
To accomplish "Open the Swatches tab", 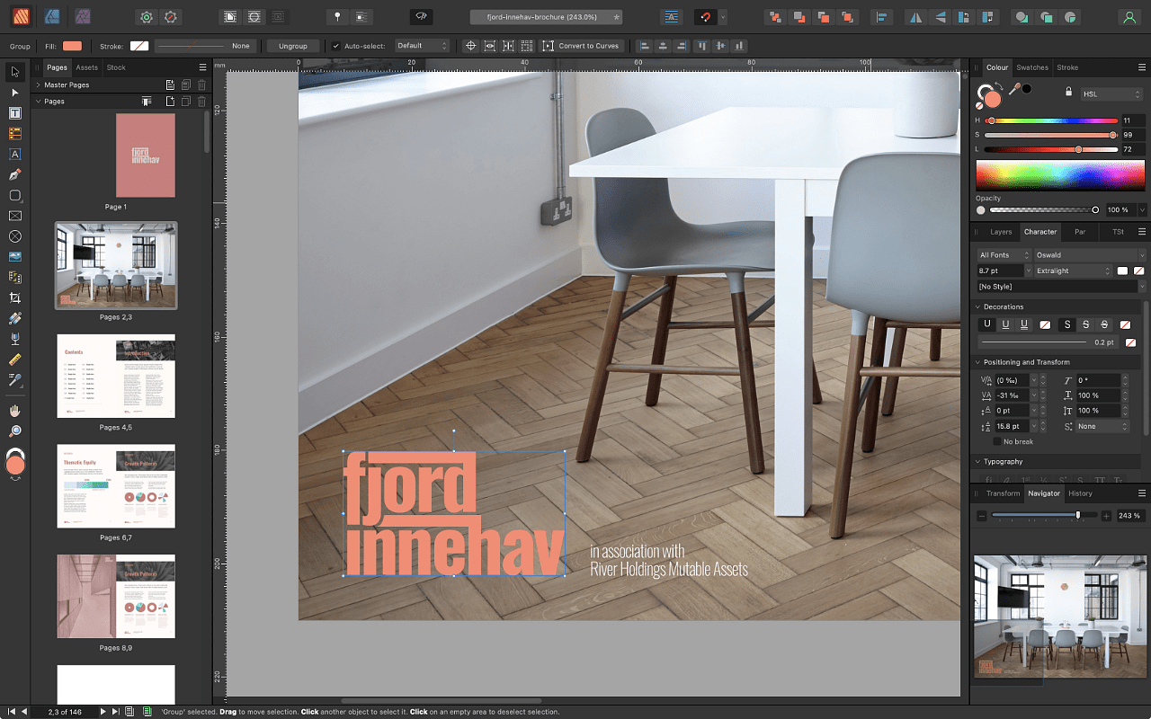I will 1032,67.
